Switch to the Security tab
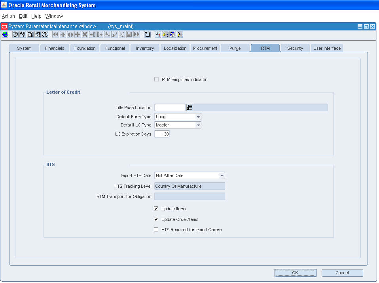The image size is (379, 283). [296, 48]
